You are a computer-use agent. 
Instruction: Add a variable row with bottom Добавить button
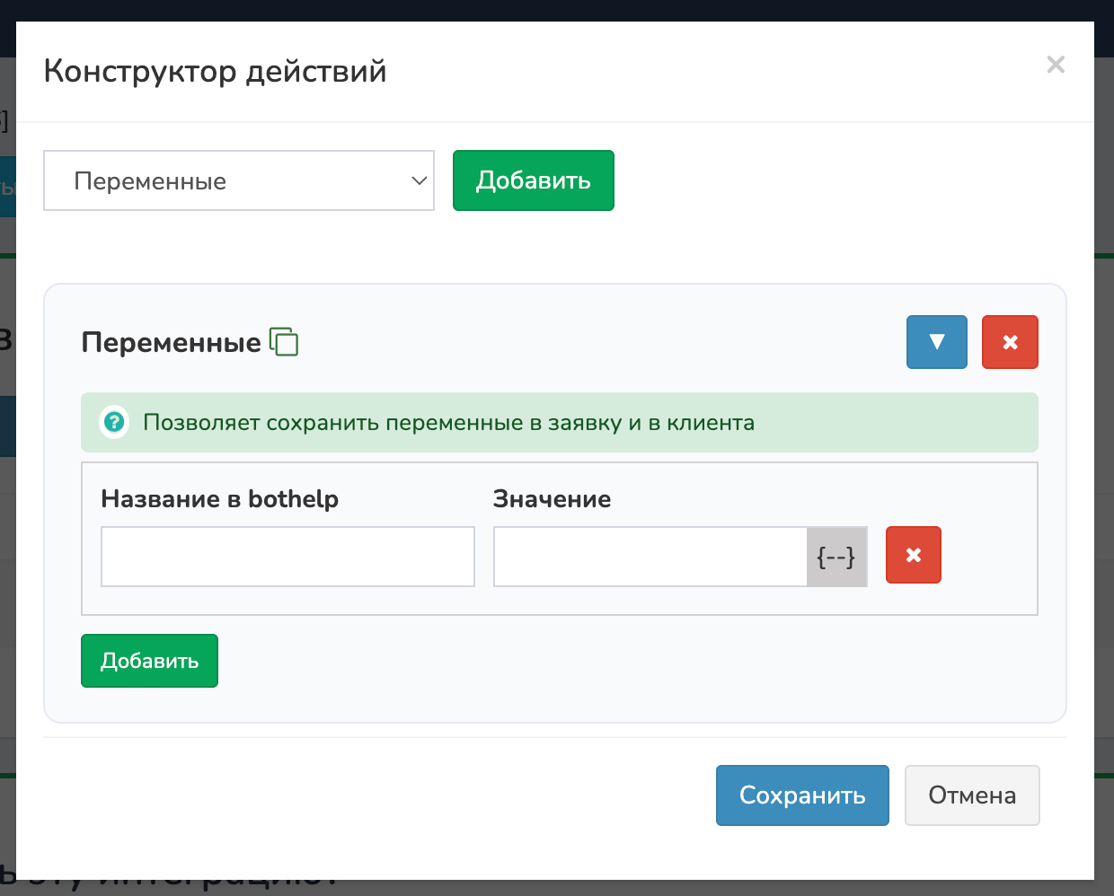click(149, 661)
